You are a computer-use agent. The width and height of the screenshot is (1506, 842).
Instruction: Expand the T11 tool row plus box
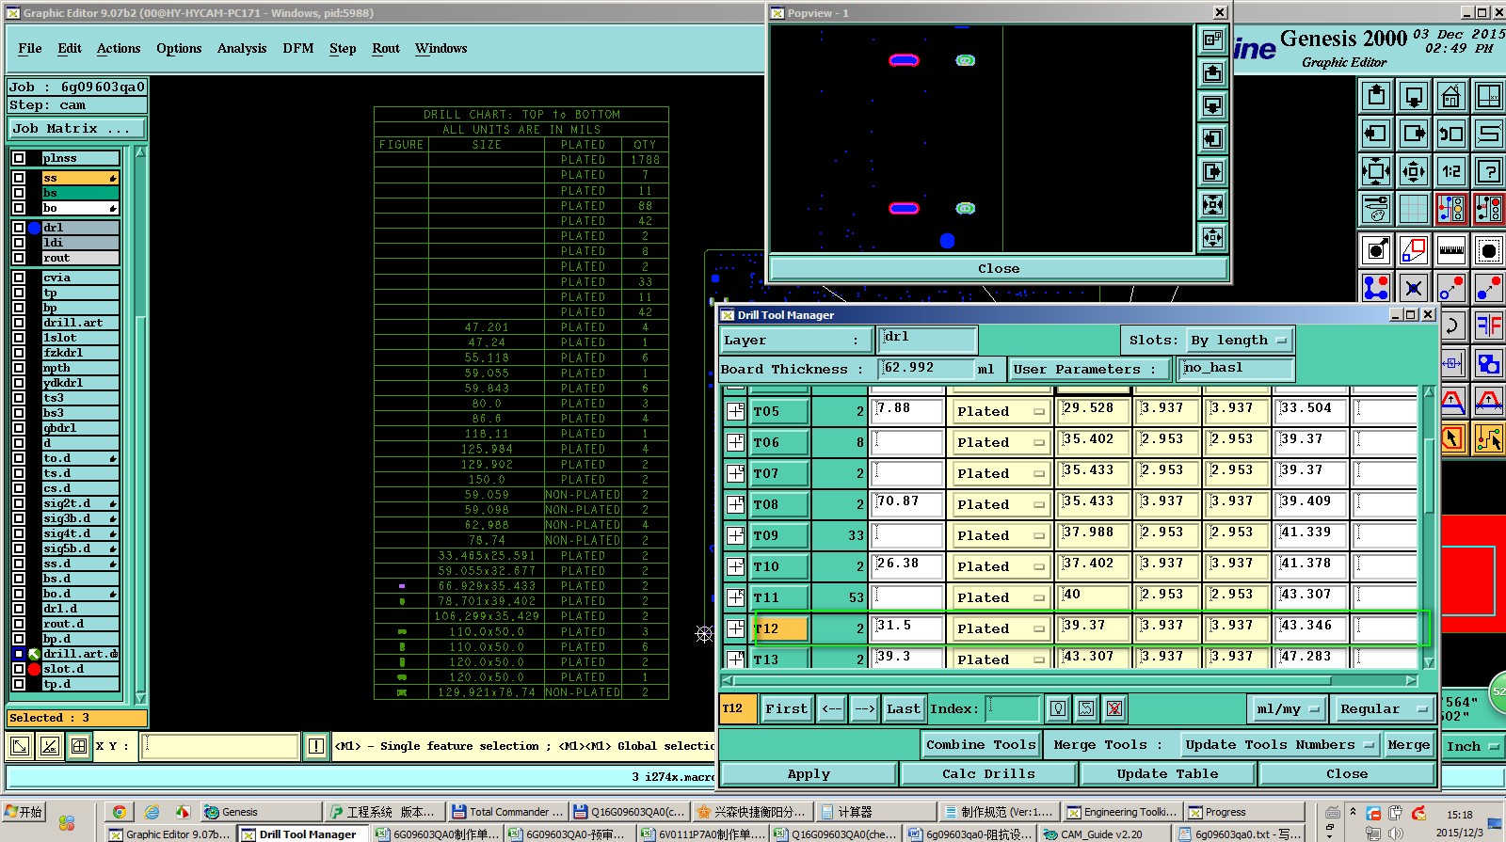[735, 597]
